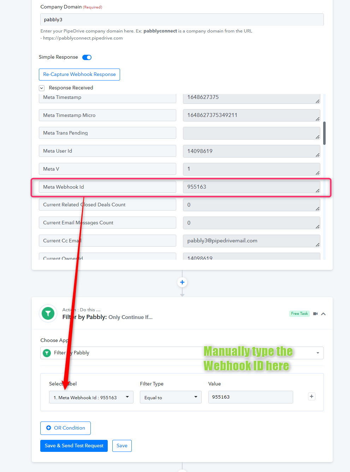Collapse the Response Received checkbox arrow
This screenshot has height=472, width=350.
(42, 88)
